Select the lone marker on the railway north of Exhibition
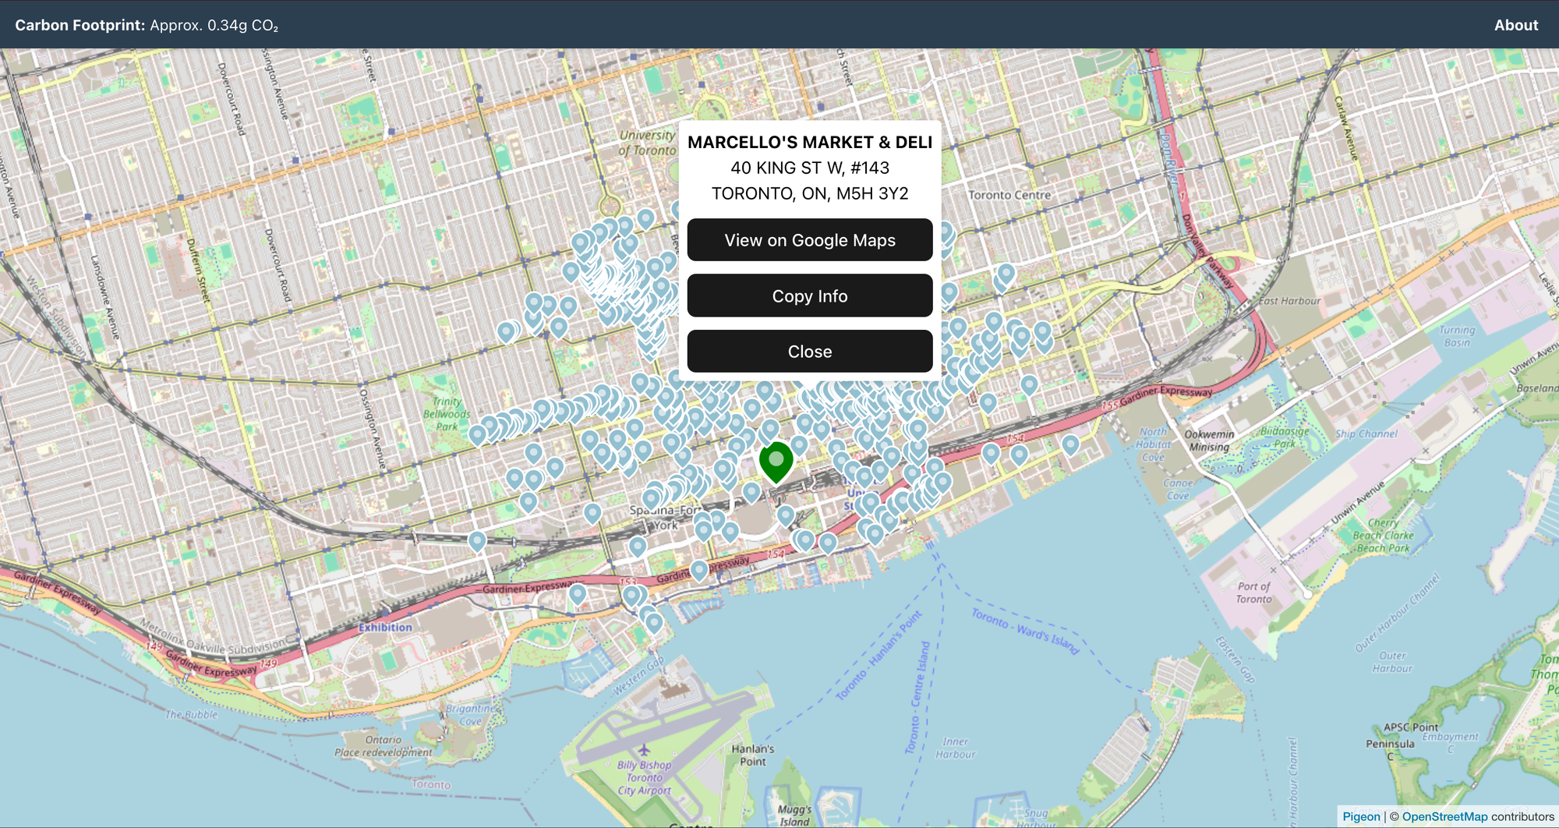The image size is (1559, 828). pos(477,541)
